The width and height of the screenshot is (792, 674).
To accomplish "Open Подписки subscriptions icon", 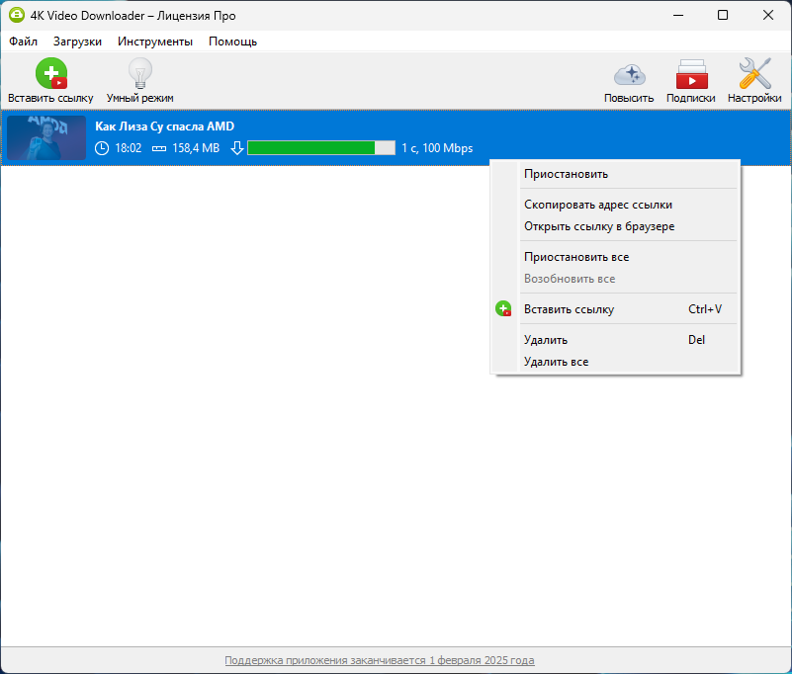I will (691, 74).
